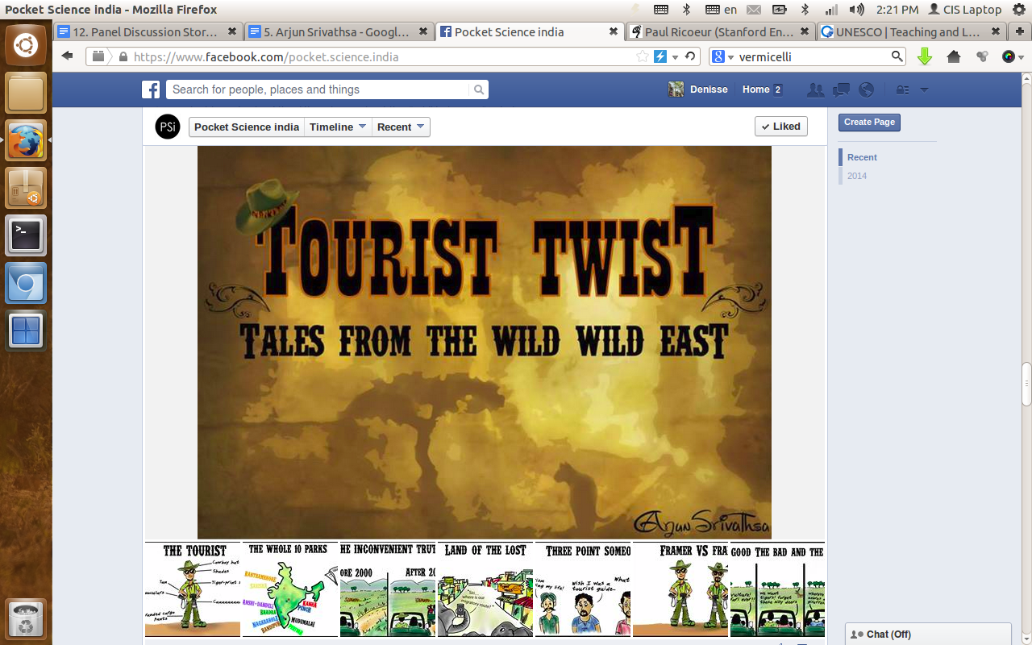Toggle the Liked button for the page
This screenshot has height=645, width=1032.
[x=780, y=127]
